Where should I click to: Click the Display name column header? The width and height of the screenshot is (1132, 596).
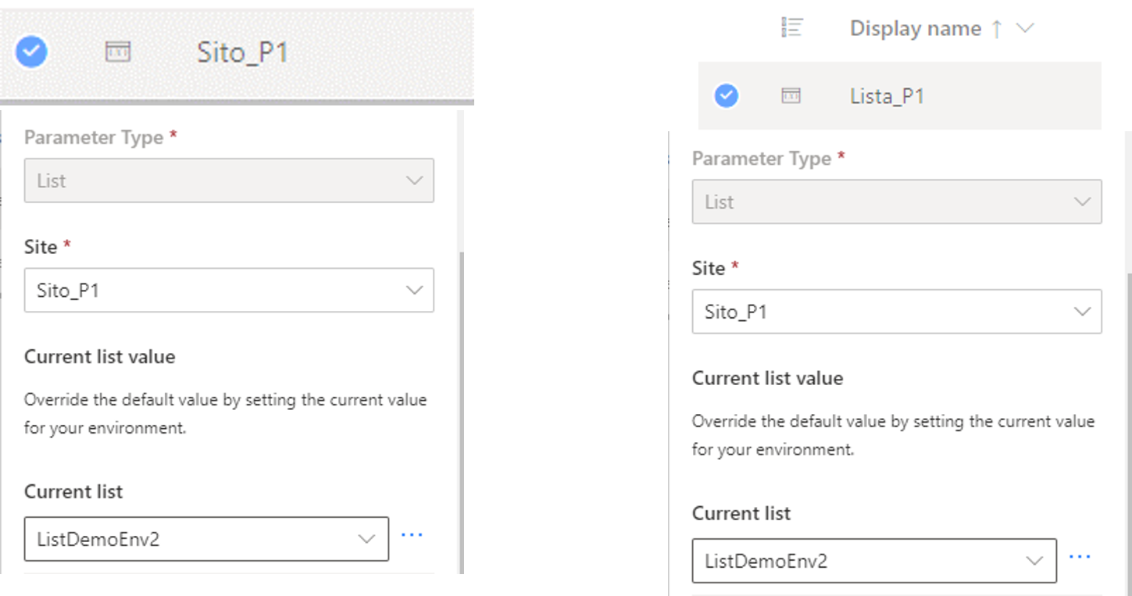tap(915, 29)
